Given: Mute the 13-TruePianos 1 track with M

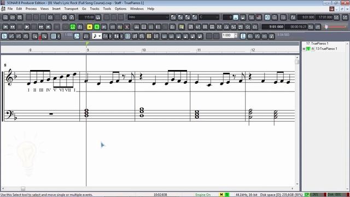Looking at the screenshot, I should click(304, 49).
